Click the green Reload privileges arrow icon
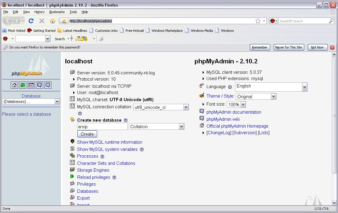Image resolution: width=338 pixels, height=213 pixels. [x=72, y=176]
